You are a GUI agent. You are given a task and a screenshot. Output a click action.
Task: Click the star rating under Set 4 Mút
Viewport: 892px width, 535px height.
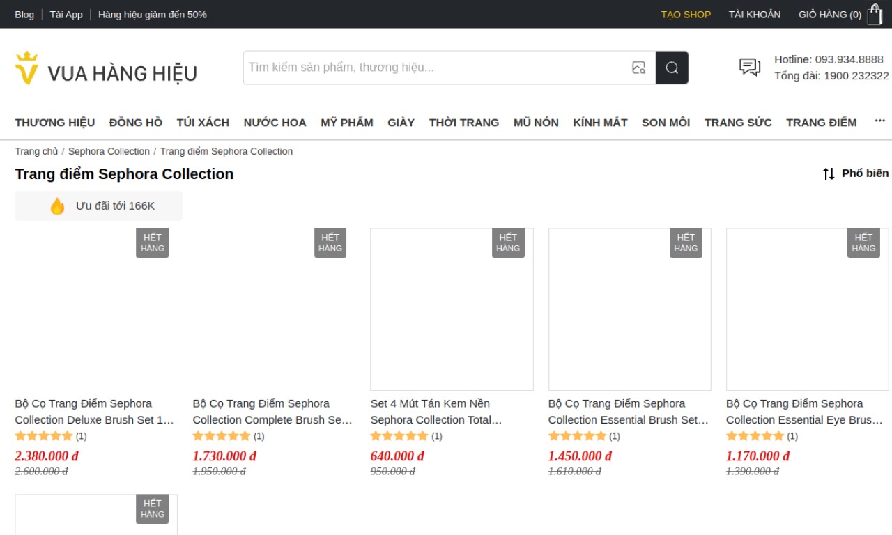pos(399,436)
